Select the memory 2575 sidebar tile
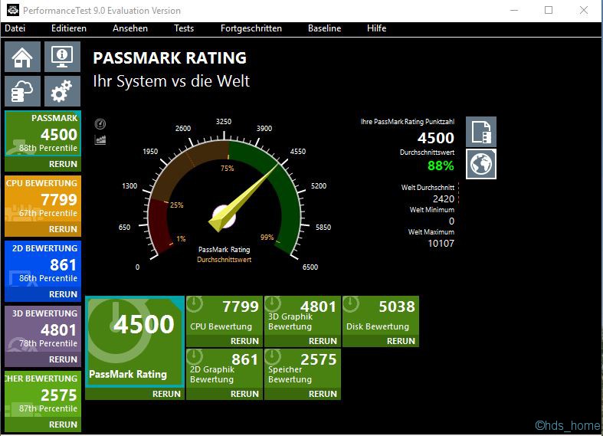 pyautogui.click(x=43, y=394)
